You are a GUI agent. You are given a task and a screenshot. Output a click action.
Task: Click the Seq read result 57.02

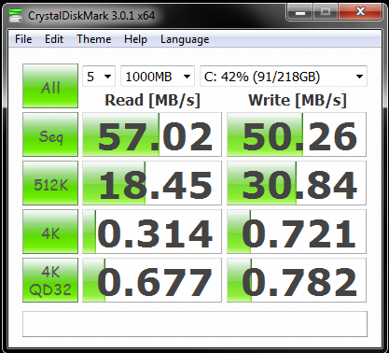[x=152, y=134]
